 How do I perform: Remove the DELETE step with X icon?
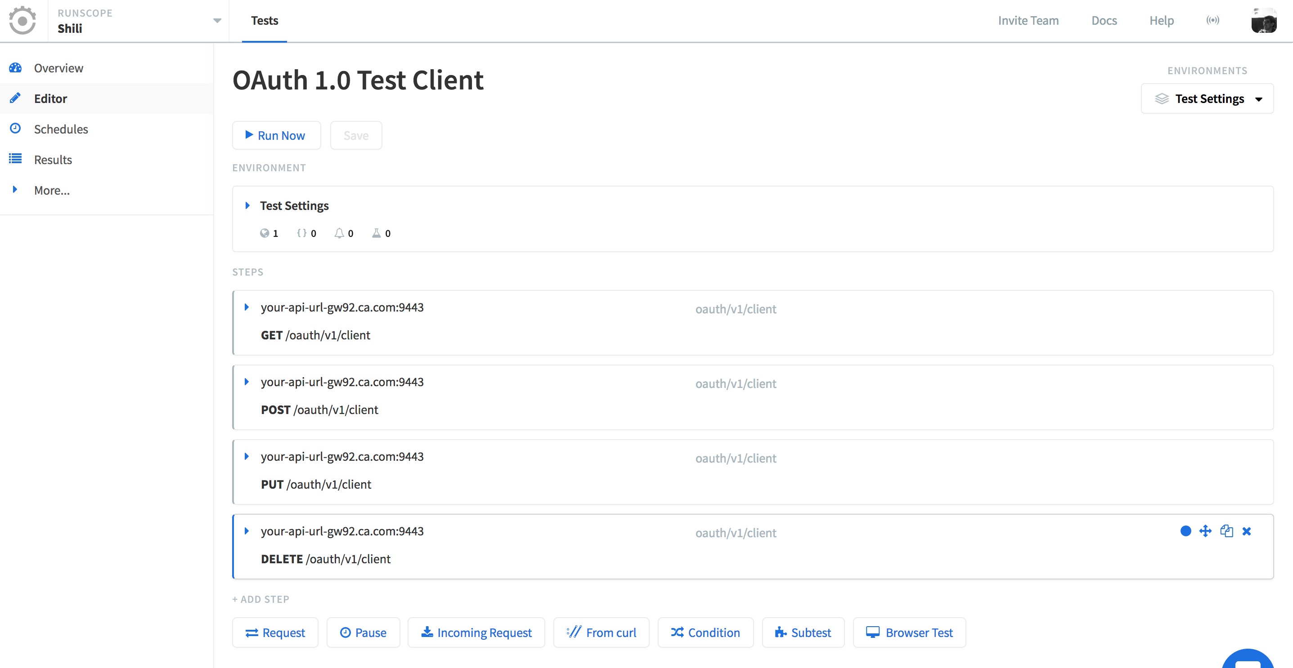pos(1246,531)
